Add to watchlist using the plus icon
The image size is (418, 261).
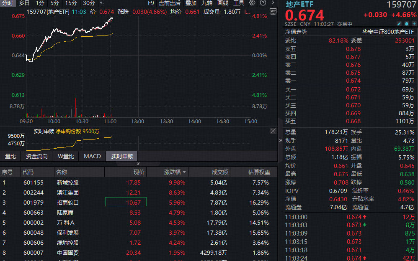pos(414,24)
